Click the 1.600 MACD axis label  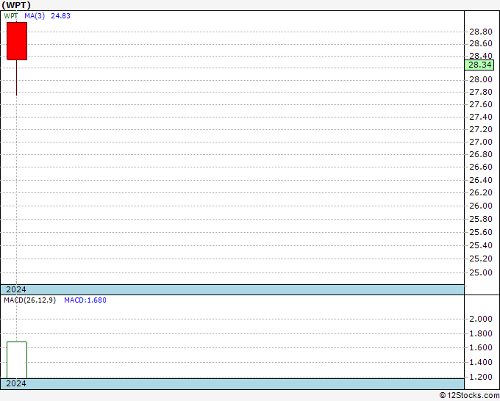click(x=481, y=347)
